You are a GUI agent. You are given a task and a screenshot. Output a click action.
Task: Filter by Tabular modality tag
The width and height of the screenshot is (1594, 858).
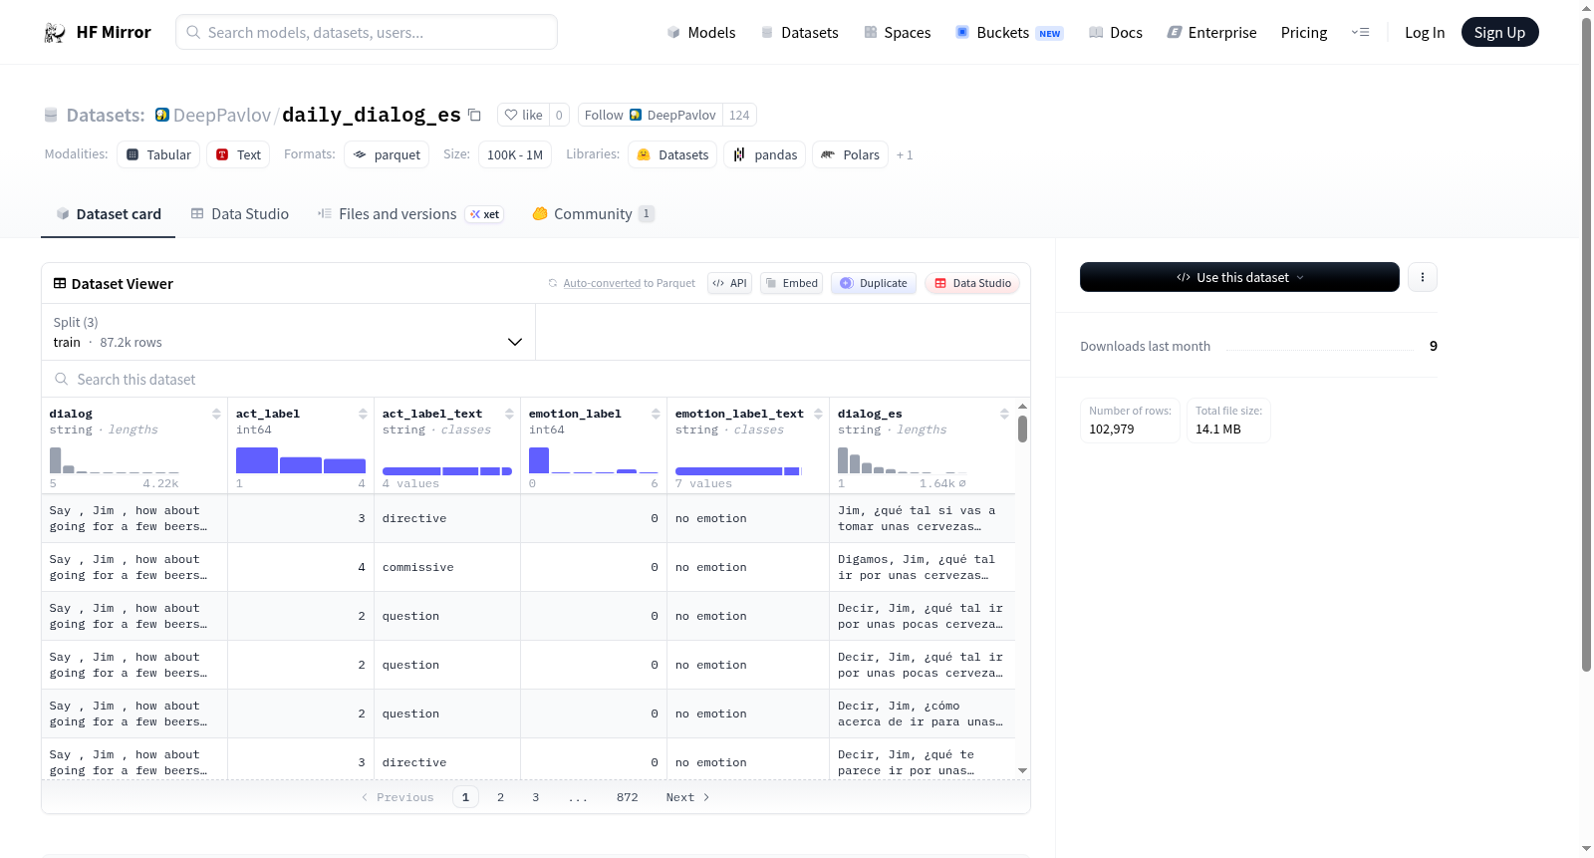pyautogui.click(x=158, y=154)
